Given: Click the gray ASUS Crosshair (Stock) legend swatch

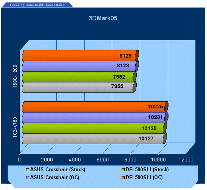Looking at the screenshot, I should tap(28, 170).
